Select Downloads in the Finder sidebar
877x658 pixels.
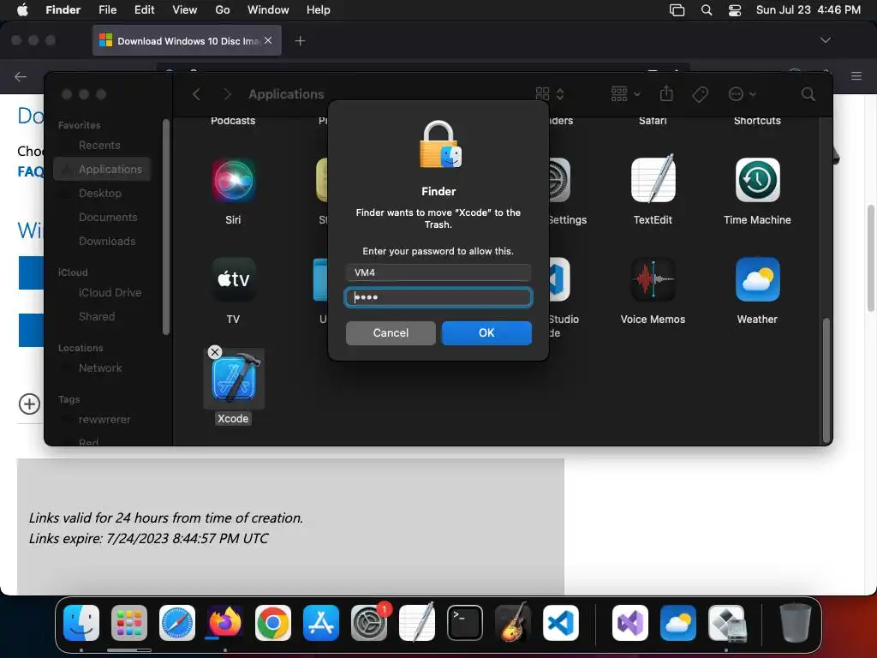point(107,241)
